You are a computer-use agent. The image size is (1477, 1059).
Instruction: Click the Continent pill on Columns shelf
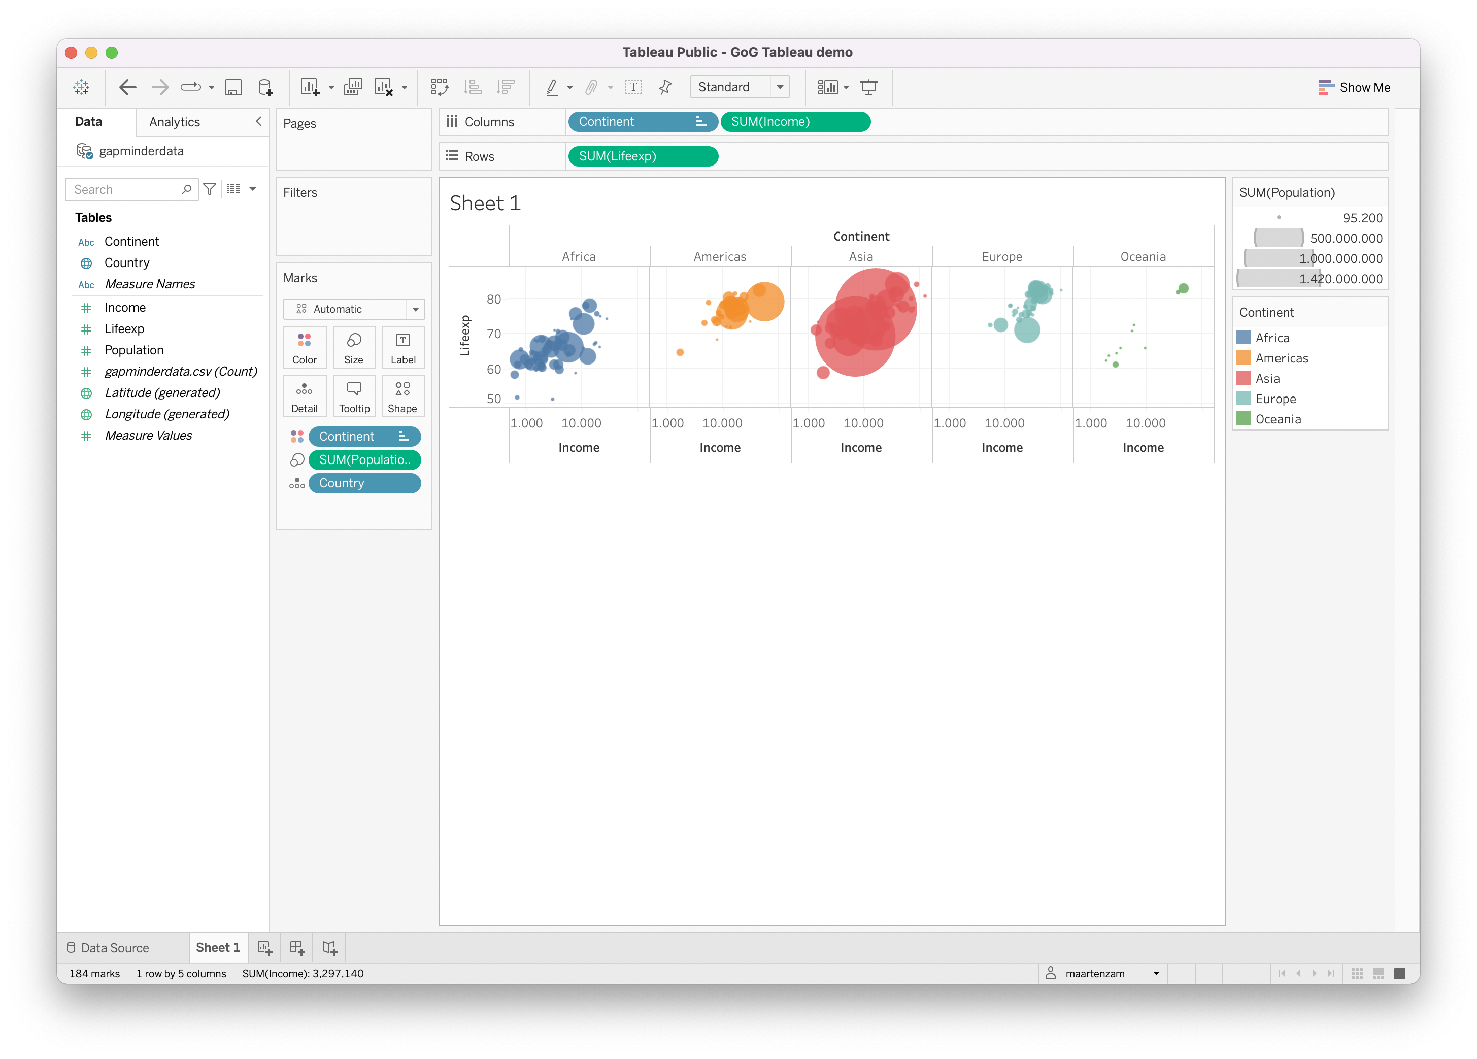point(643,122)
